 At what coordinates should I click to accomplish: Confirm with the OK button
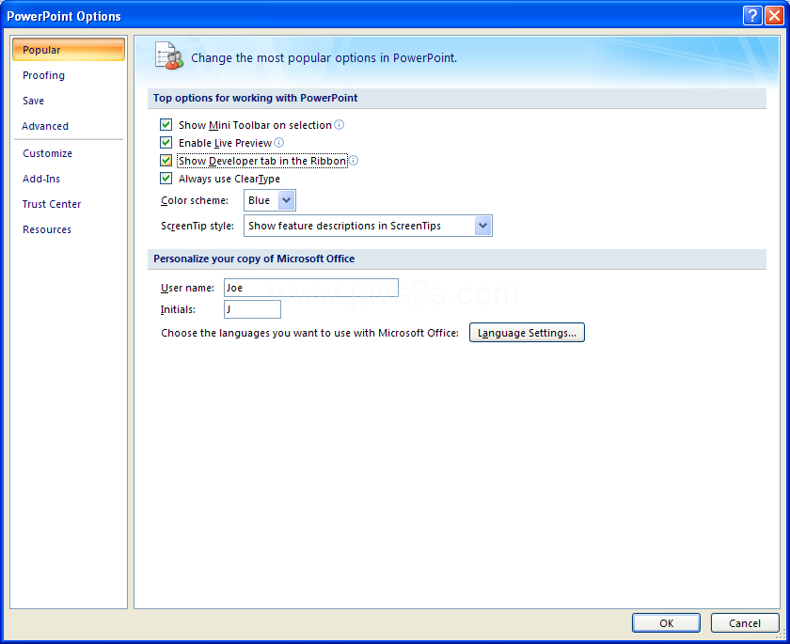pyautogui.click(x=666, y=623)
